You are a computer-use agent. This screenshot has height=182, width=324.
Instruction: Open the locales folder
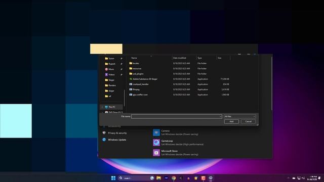(136, 63)
